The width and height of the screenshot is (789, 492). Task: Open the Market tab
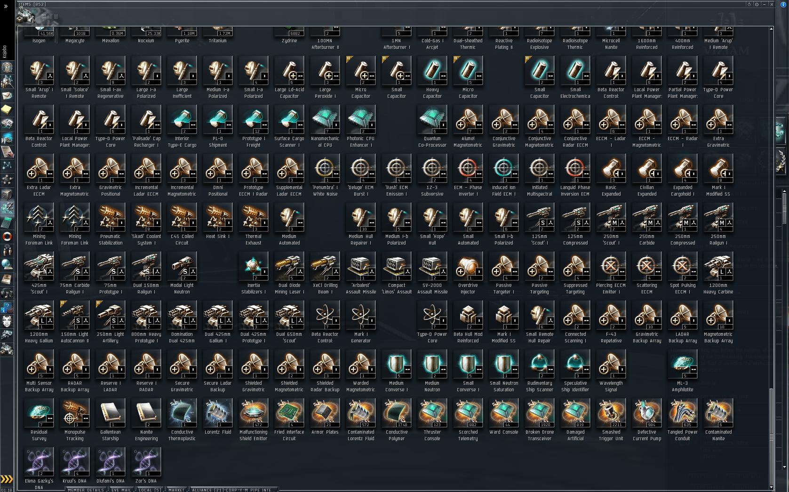coord(176,490)
